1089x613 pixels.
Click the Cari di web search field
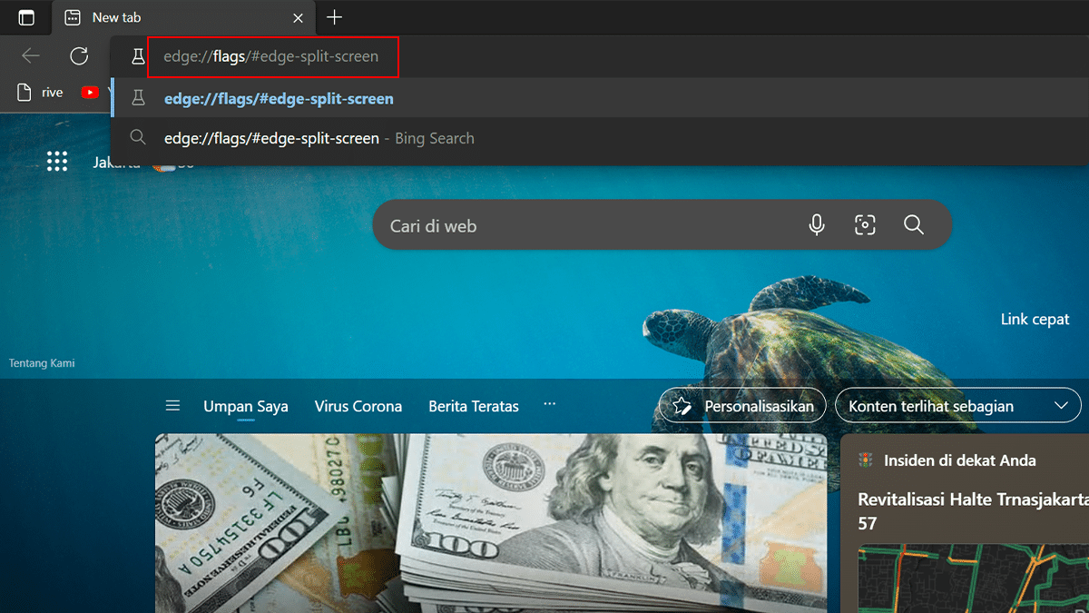pyautogui.click(x=581, y=225)
